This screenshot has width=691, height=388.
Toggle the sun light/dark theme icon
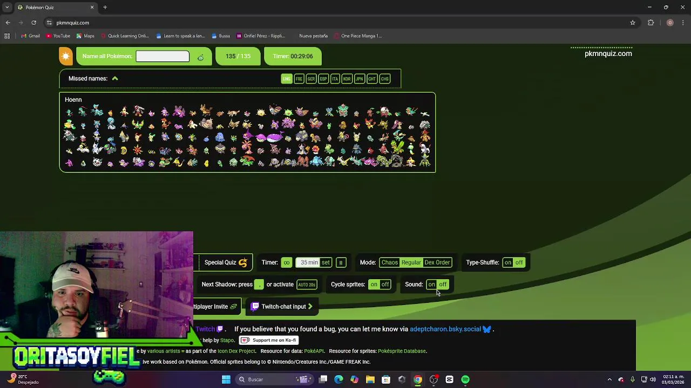[66, 56]
